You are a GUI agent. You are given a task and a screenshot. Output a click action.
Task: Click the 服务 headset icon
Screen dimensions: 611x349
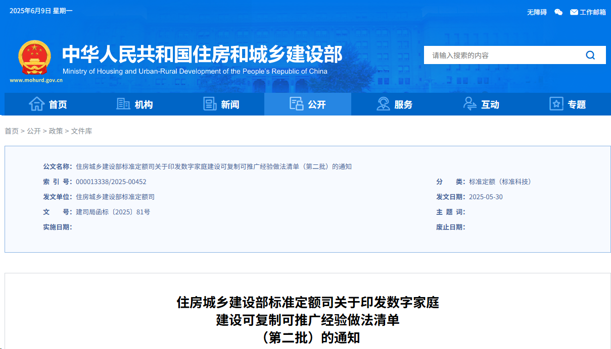click(383, 104)
